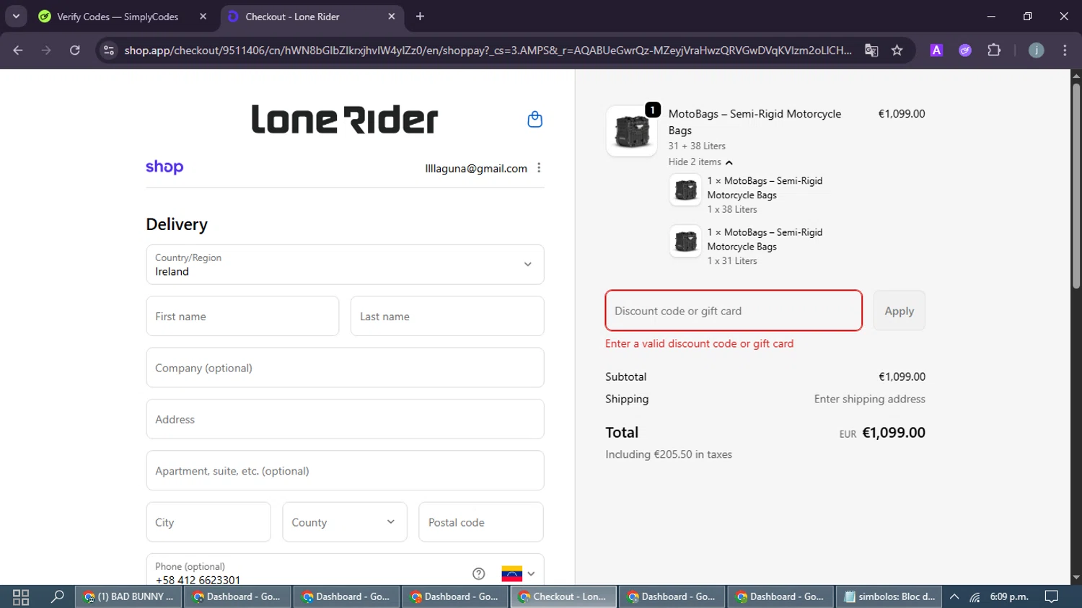Apply the discount code

click(899, 311)
